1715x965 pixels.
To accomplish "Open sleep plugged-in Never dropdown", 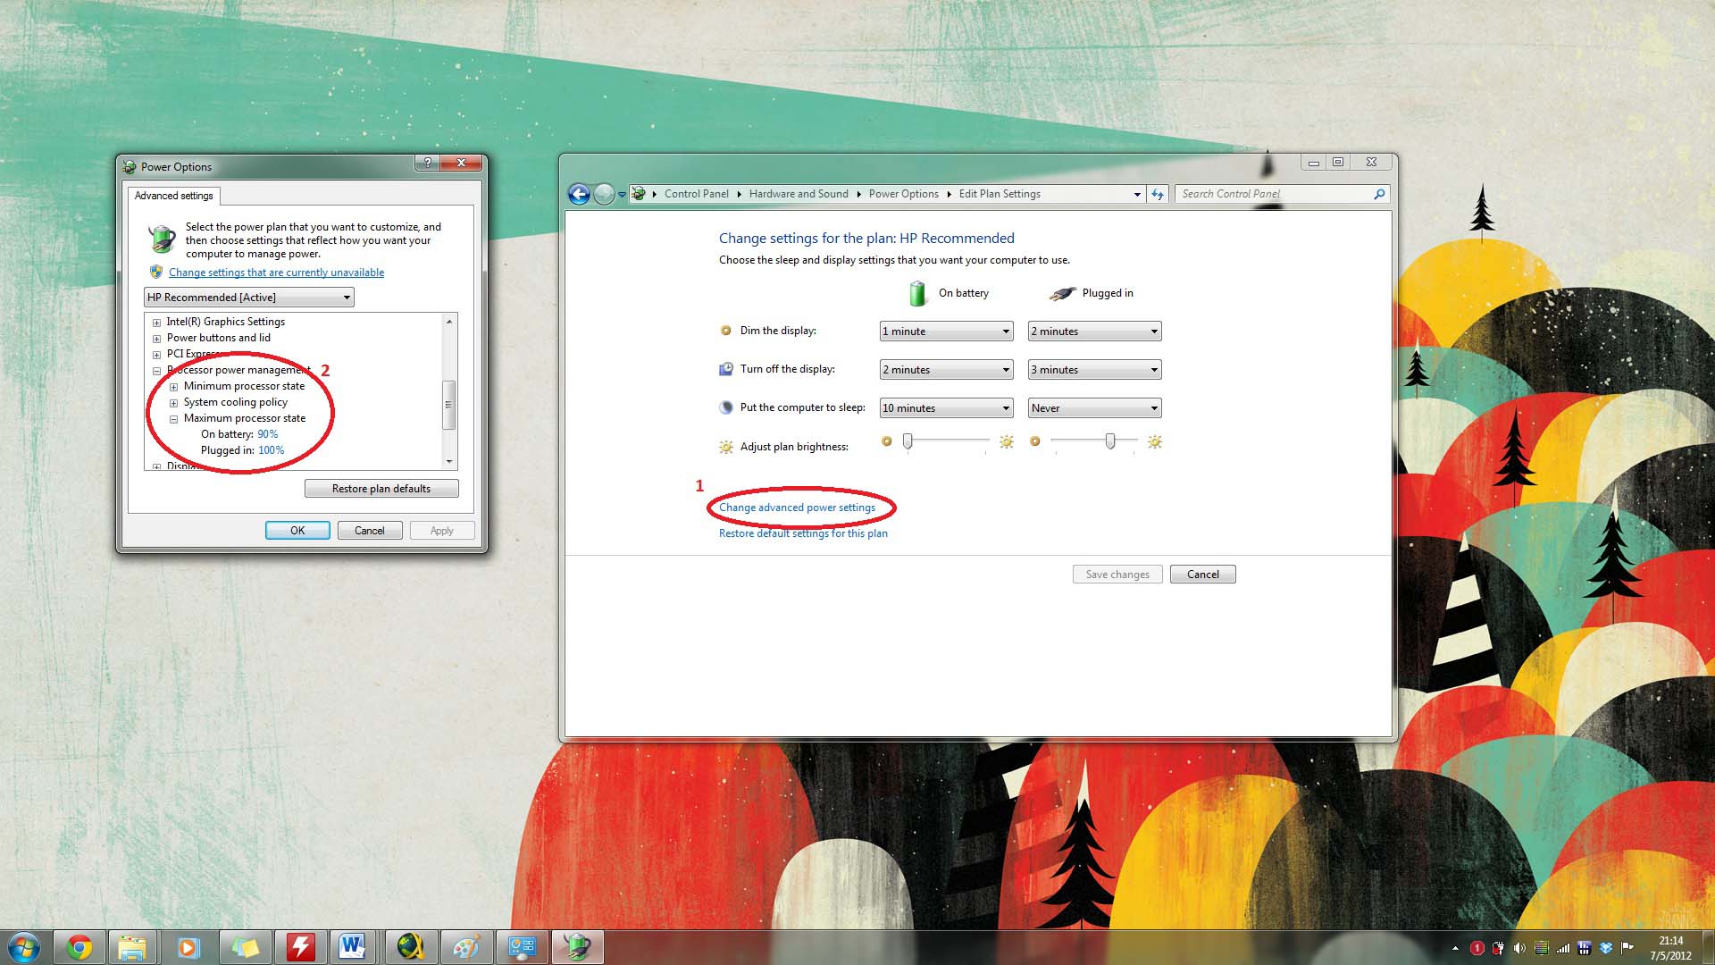I will pos(1094,408).
